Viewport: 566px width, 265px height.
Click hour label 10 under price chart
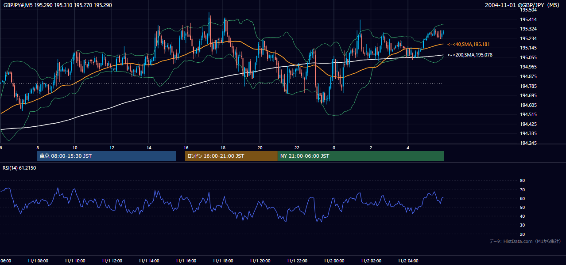[x=75, y=148]
